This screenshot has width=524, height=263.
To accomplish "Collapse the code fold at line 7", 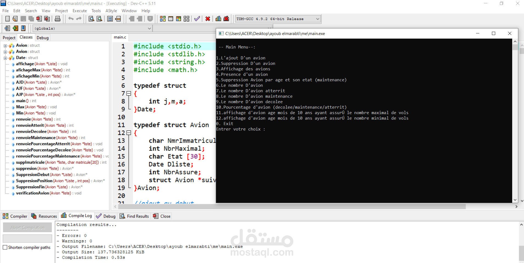I will (129, 94).
